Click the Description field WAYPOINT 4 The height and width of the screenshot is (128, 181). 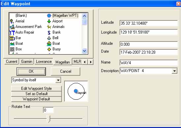[146, 71]
